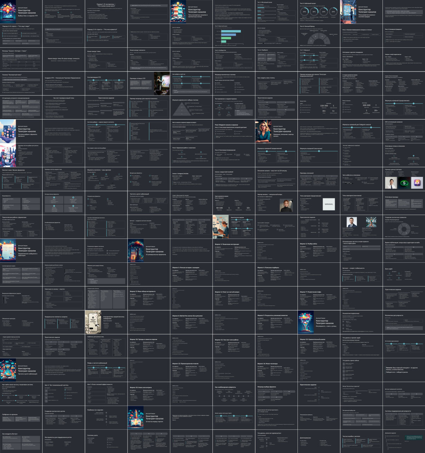Select the 'Банк идей' slide
This screenshot has height=453, width=425.
tap(404, 274)
